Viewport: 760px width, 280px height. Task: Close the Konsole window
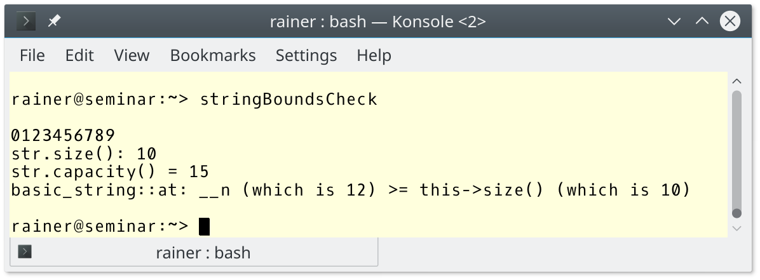729,22
